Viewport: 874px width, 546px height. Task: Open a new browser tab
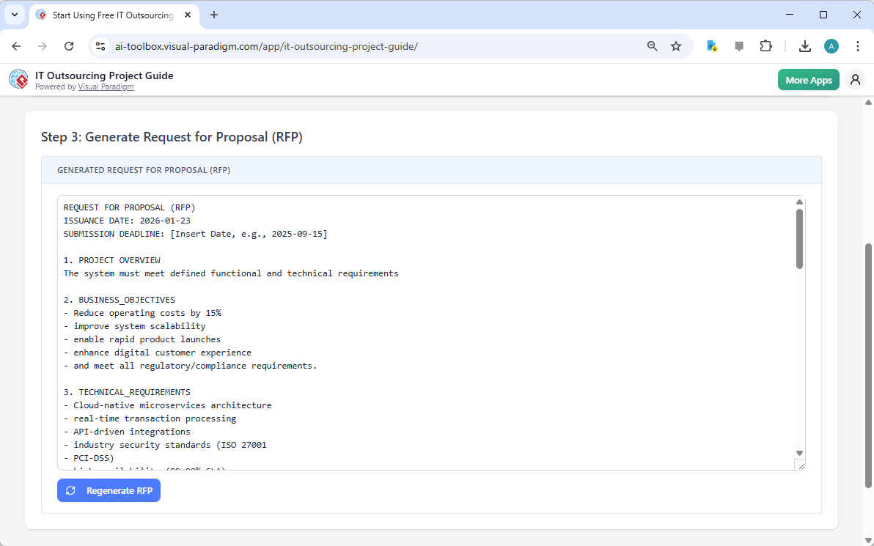pos(213,15)
